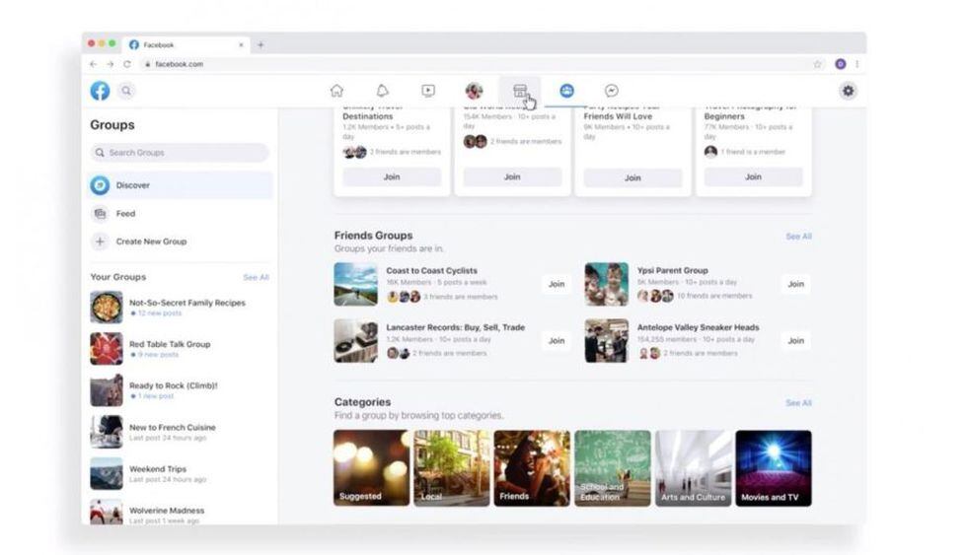This screenshot has width=967, height=555.
Task: Open the settings gear icon
Action: pyautogui.click(x=848, y=91)
